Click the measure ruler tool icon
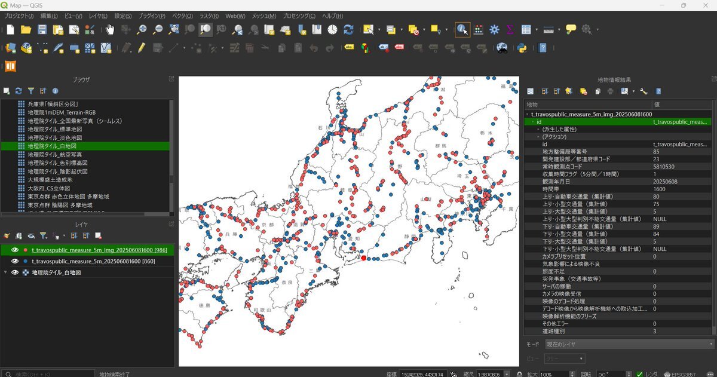 pos(549,29)
